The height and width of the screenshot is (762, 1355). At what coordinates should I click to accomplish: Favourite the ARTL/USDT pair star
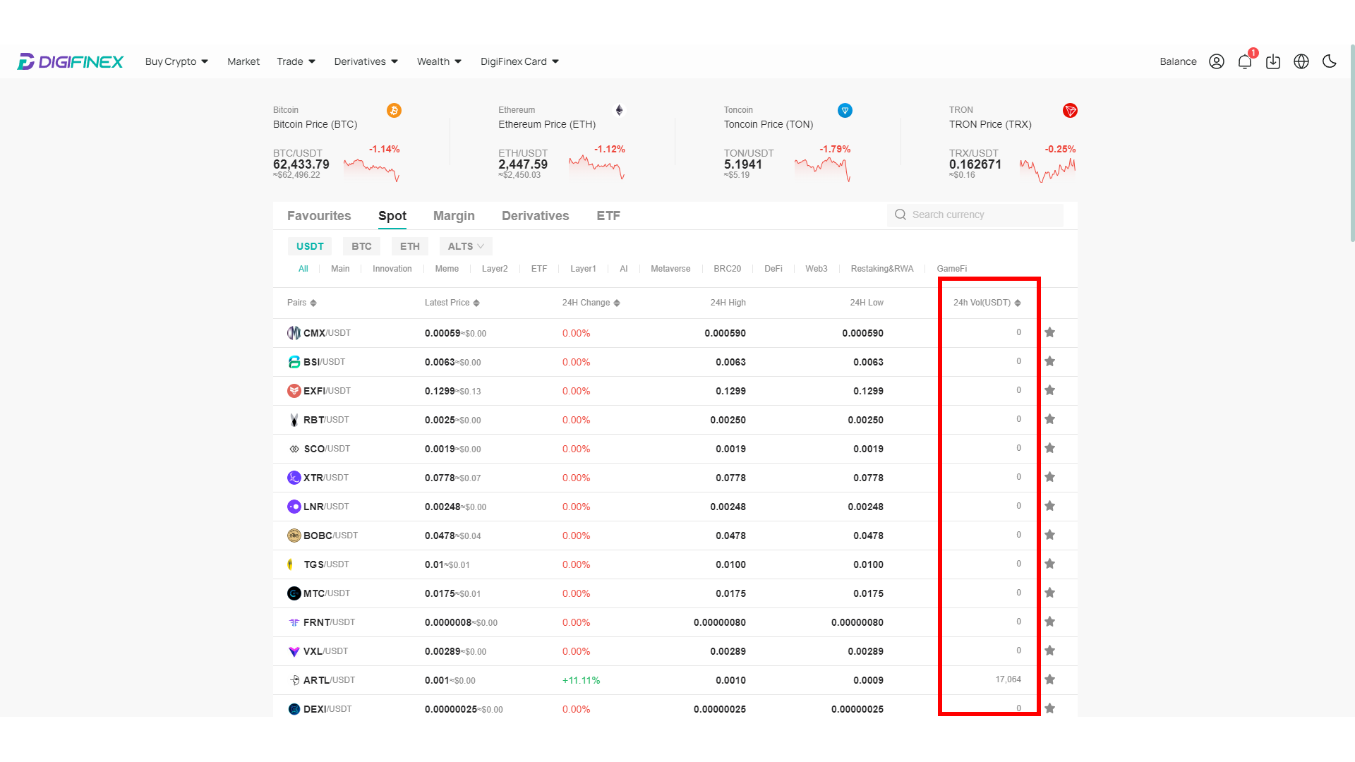click(1049, 679)
